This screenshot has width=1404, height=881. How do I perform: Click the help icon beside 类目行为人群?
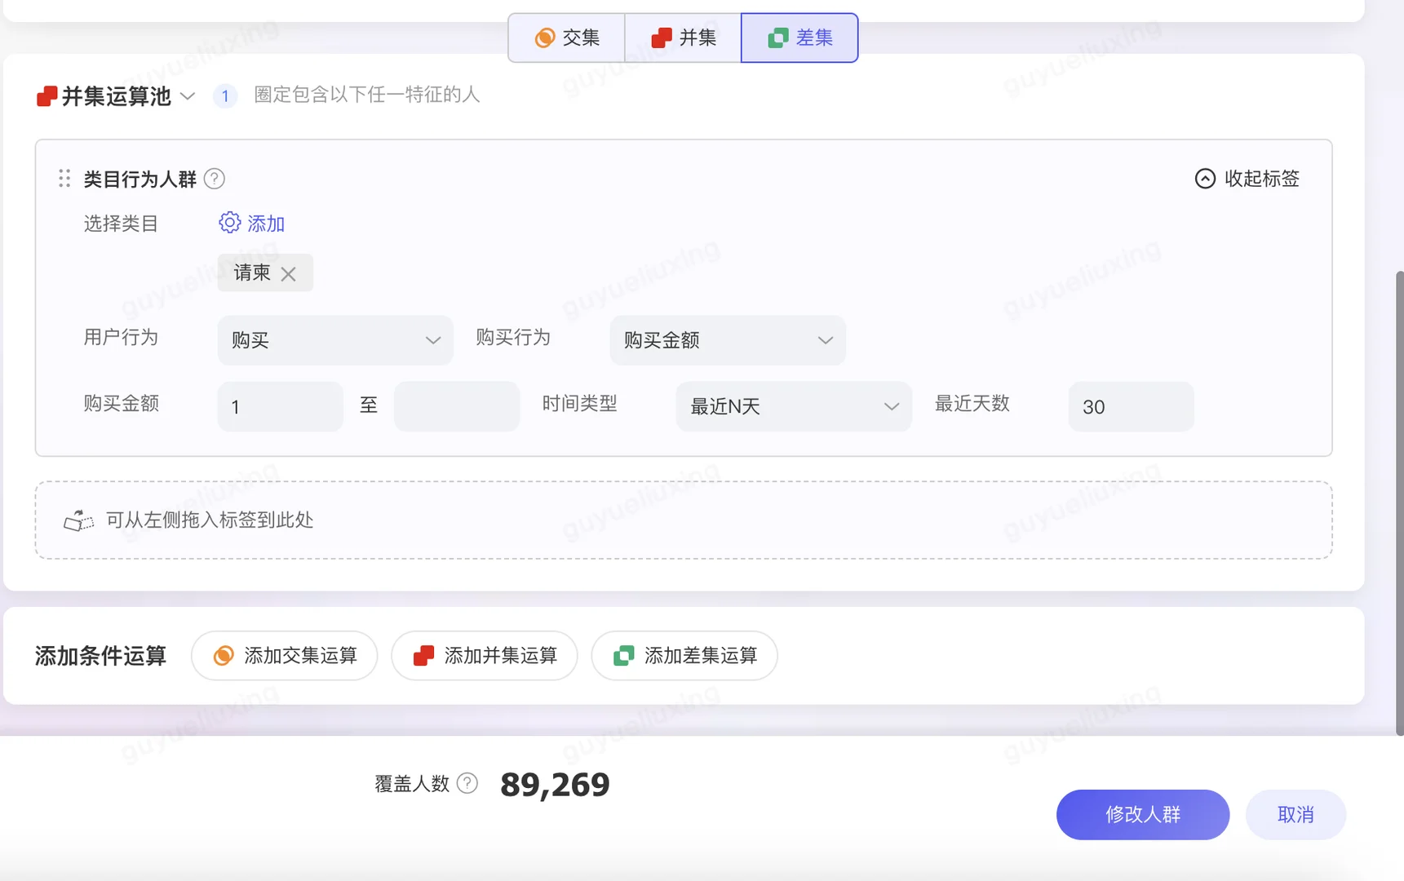pos(214,179)
